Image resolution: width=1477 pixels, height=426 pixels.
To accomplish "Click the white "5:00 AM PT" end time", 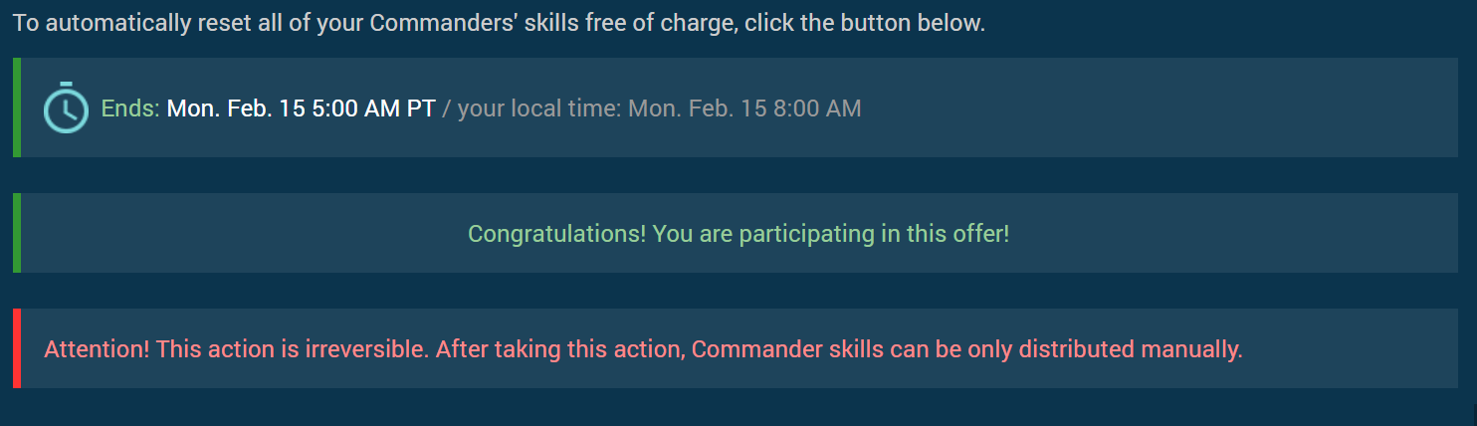I will [x=373, y=108].
